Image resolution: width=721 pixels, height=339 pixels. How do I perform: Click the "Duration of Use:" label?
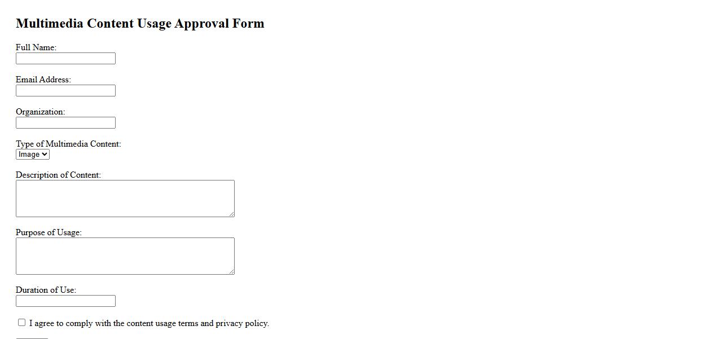[46, 290]
